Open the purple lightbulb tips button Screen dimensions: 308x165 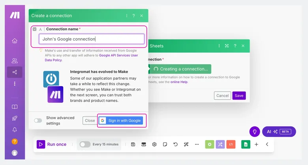pos(255,132)
